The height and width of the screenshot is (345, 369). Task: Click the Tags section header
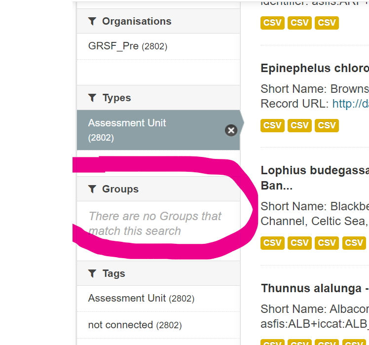113,273
